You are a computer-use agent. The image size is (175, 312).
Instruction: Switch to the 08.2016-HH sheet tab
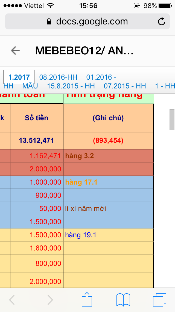[58, 77]
